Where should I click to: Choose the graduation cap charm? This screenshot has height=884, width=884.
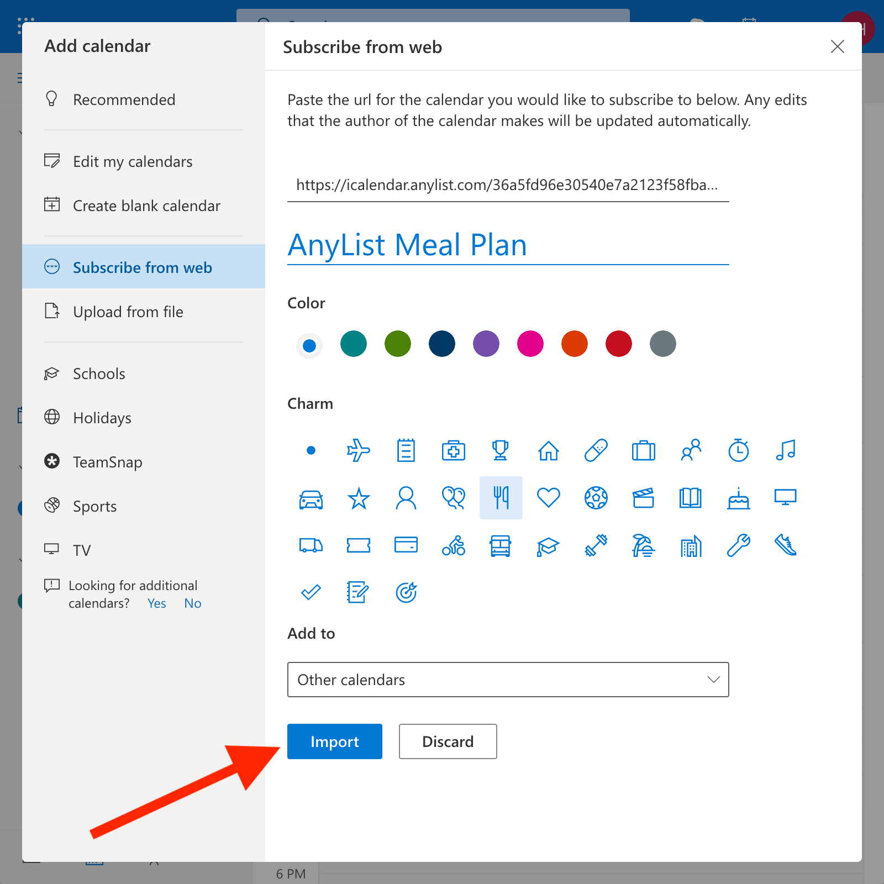(548, 545)
